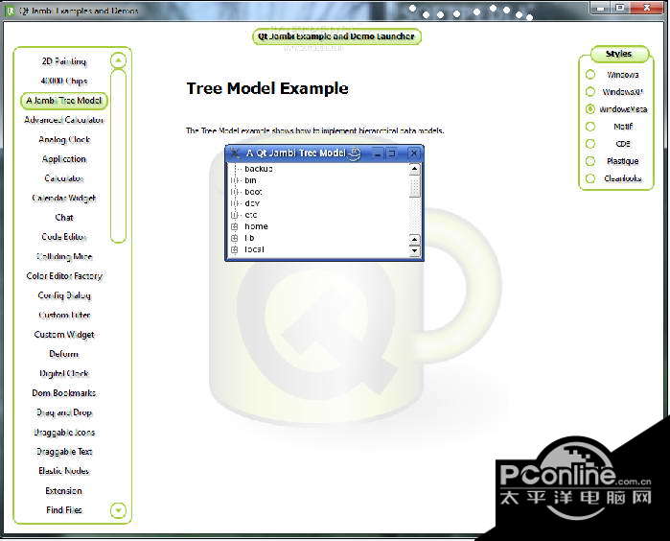Image resolution: width=670 pixels, height=541 pixels.
Task: Open the Color Editor Factory example
Action: [x=64, y=276]
